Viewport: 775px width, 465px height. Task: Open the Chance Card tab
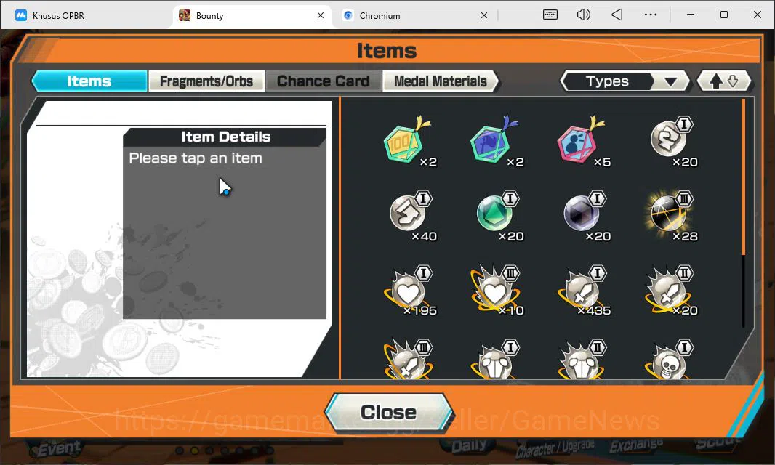coord(324,81)
